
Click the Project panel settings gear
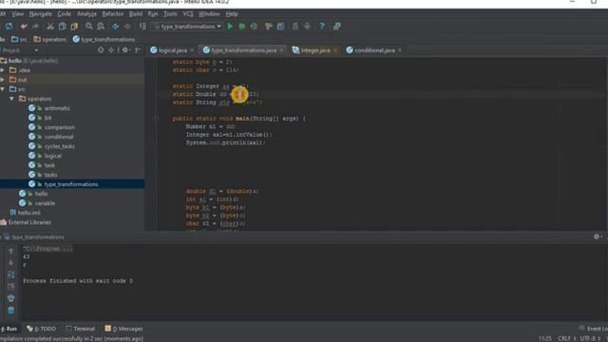[125, 50]
